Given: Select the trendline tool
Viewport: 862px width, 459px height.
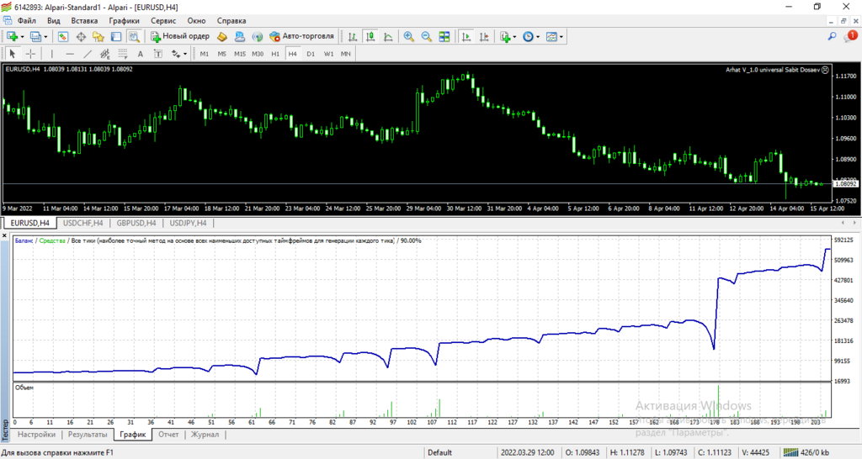Looking at the screenshot, I should click(x=88, y=54).
